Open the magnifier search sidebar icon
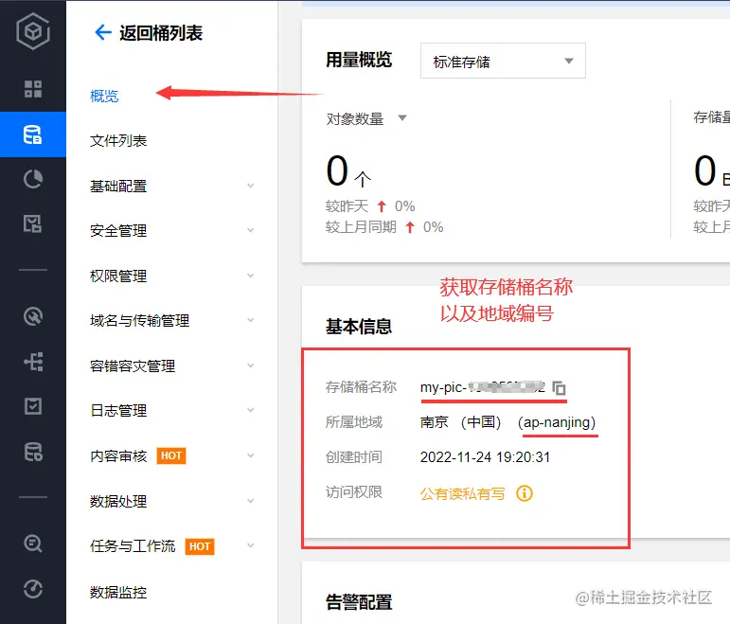This screenshot has width=730, height=624. [x=32, y=544]
